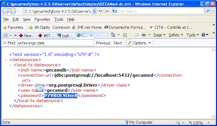Open the IHE.net Home favorites link
217x126 pixels.
[87, 27]
